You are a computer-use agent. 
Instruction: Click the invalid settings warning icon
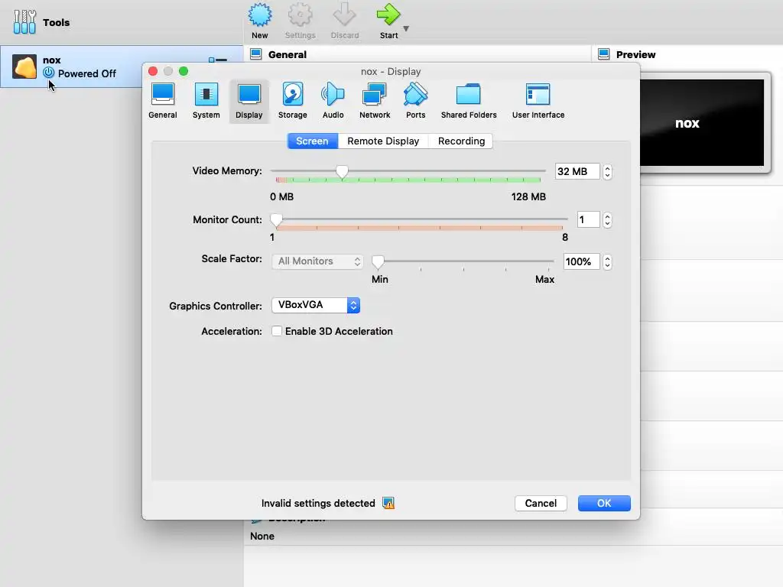[388, 503]
